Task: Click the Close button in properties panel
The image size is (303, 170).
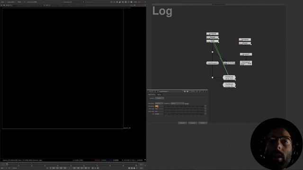Action: coord(203,123)
